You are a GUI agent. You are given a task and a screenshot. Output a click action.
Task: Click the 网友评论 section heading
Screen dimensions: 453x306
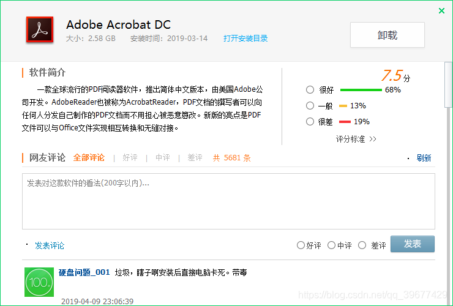coord(47,157)
